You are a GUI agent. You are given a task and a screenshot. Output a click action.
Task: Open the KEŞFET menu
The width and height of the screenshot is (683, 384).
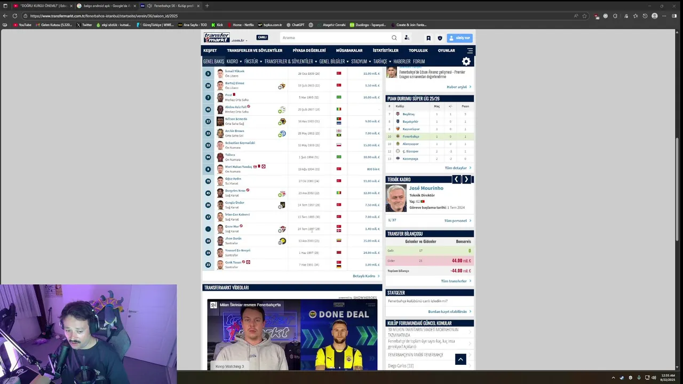(210, 51)
